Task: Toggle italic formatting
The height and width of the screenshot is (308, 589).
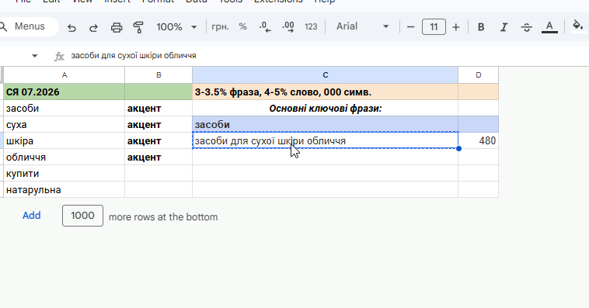Action: (x=504, y=27)
